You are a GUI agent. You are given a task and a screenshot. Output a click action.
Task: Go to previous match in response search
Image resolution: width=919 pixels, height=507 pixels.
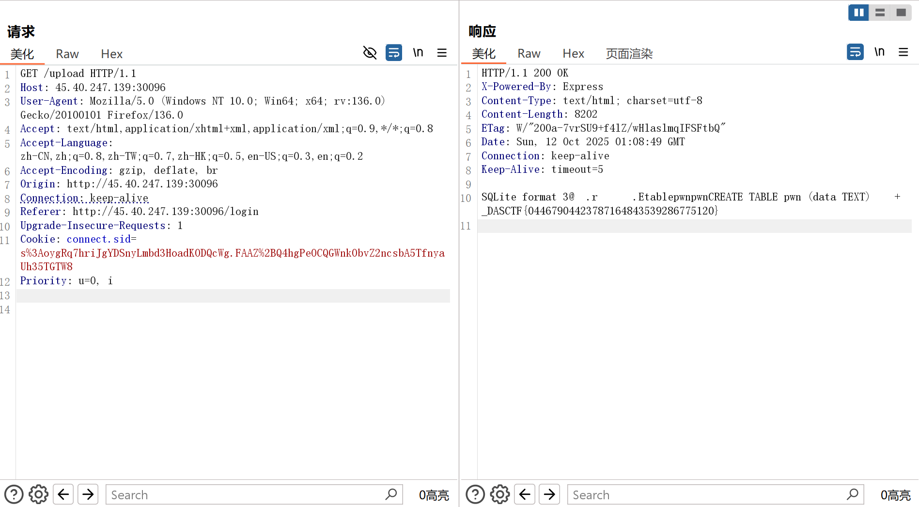(x=525, y=494)
